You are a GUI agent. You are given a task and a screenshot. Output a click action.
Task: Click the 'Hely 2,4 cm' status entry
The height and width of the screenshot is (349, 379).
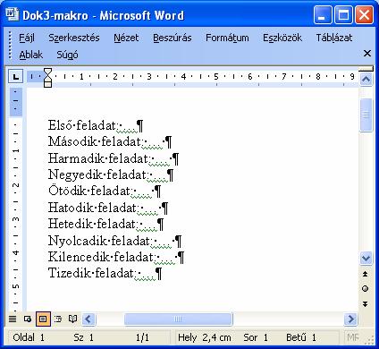tap(205, 337)
